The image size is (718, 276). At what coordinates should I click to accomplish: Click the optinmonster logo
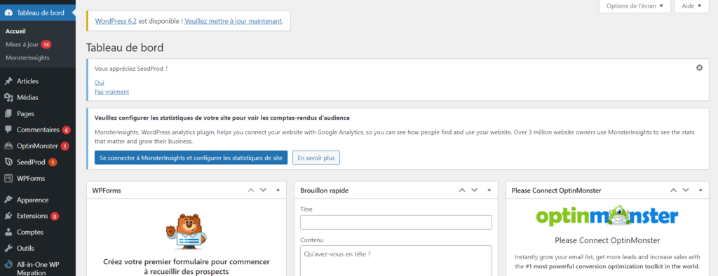pos(607,216)
